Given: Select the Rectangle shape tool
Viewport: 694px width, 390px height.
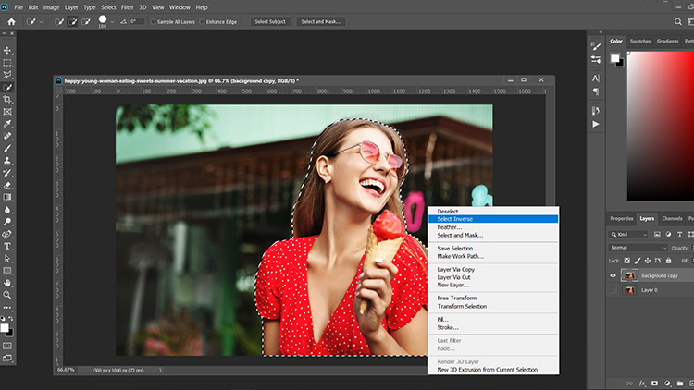Looking at the screenshot, I should [x=7, y=271].
